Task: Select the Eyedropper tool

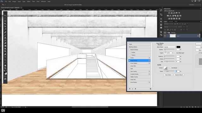Action: pos(5,29)
